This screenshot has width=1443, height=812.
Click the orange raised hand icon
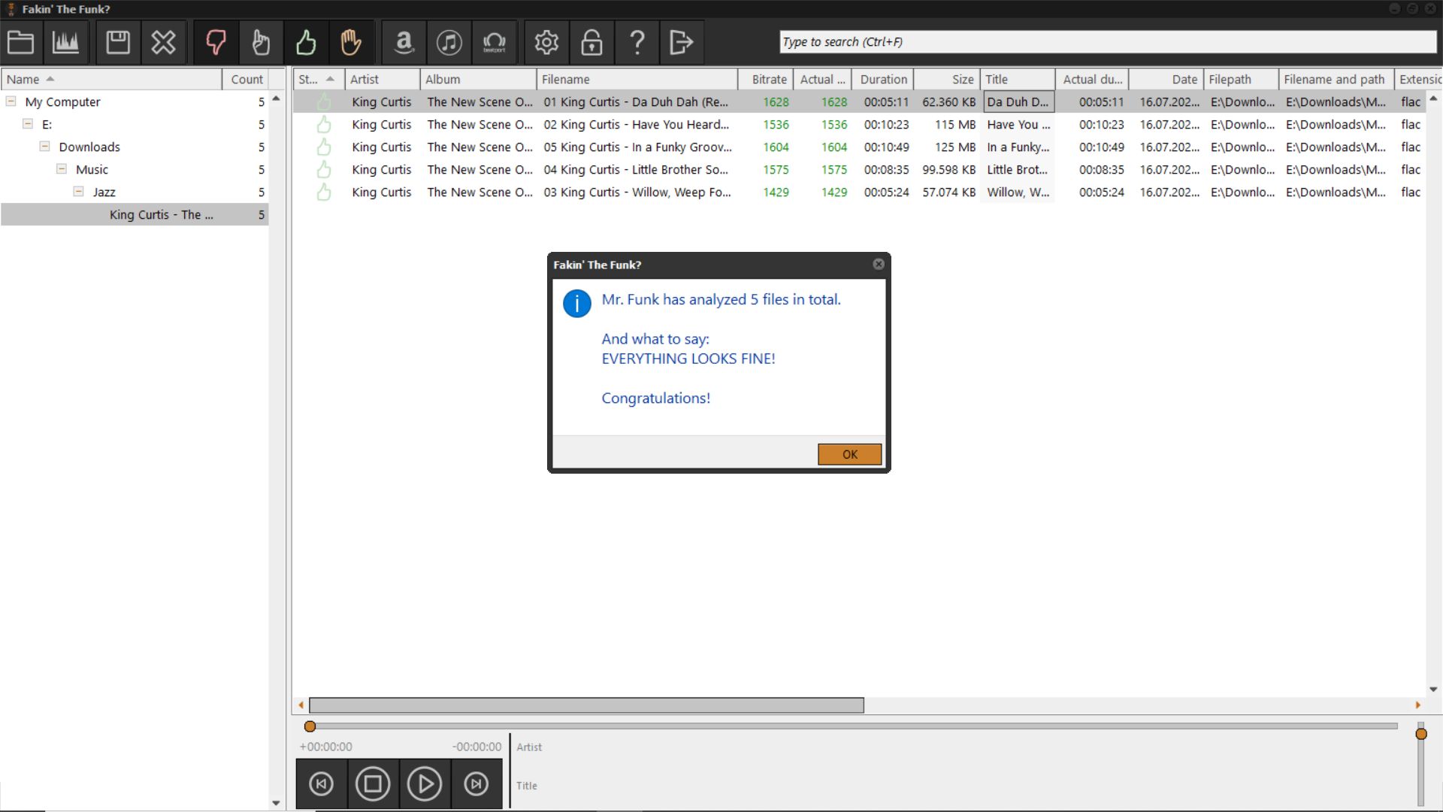[351, 42]
